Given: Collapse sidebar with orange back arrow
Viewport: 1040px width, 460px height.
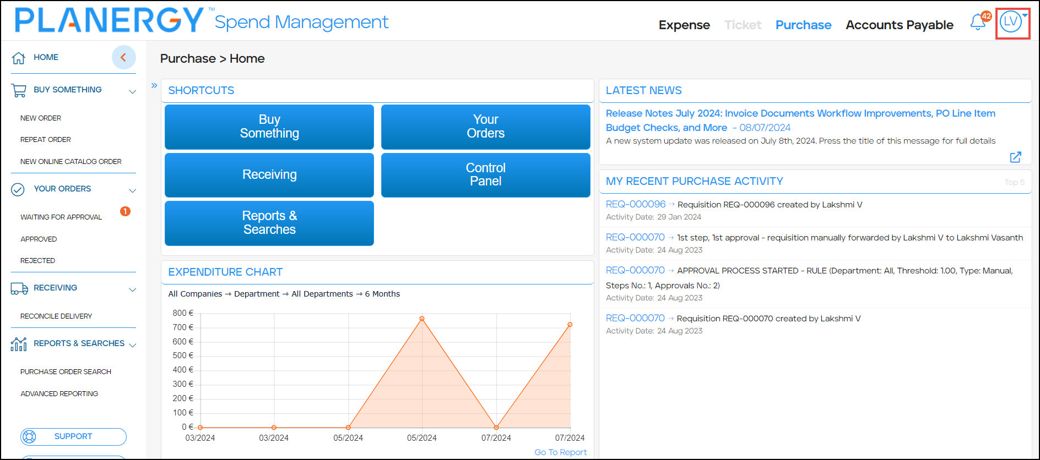Looking at the screenshot, I should pos(123,57).
